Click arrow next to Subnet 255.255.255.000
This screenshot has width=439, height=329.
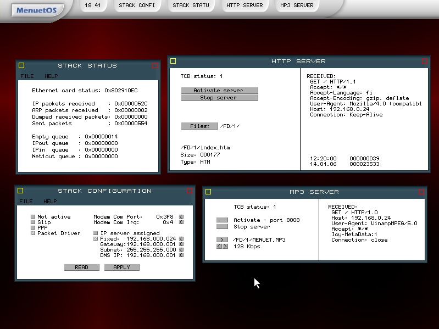pos(181,249)
